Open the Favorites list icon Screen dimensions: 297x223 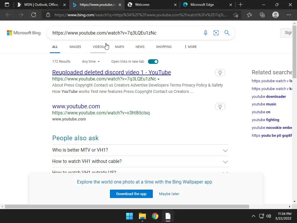[249, 15]
